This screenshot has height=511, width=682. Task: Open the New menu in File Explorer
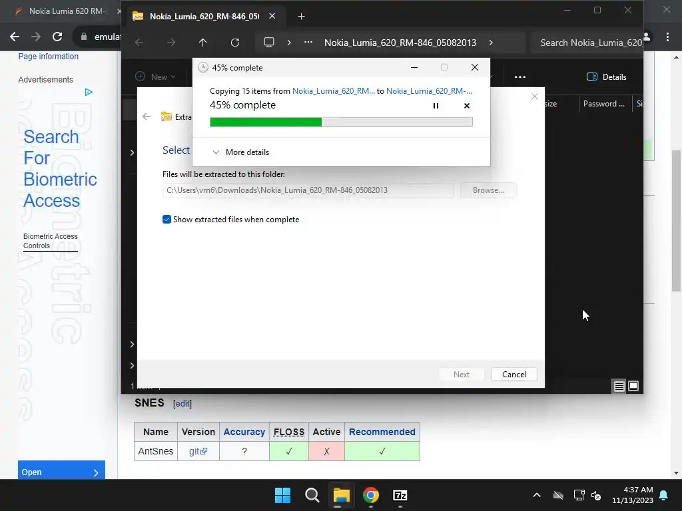click(x=155, y=77)
